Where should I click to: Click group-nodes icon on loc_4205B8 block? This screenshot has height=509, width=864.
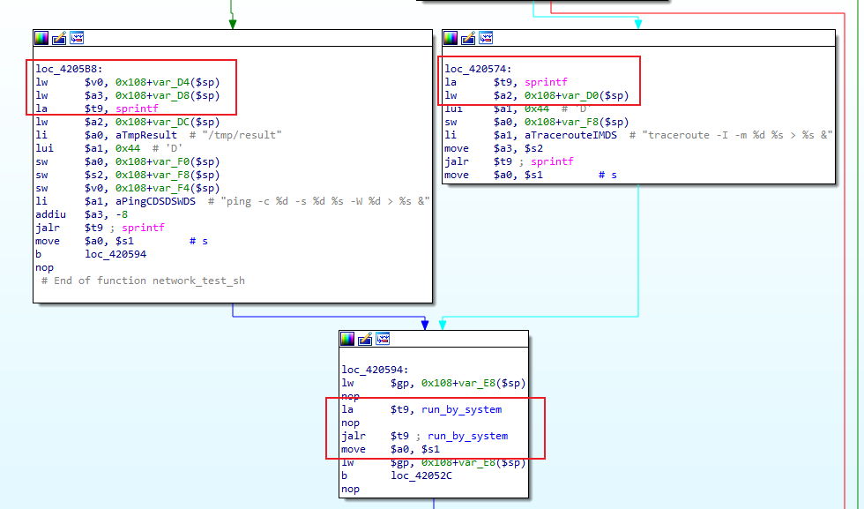(77, 38)
